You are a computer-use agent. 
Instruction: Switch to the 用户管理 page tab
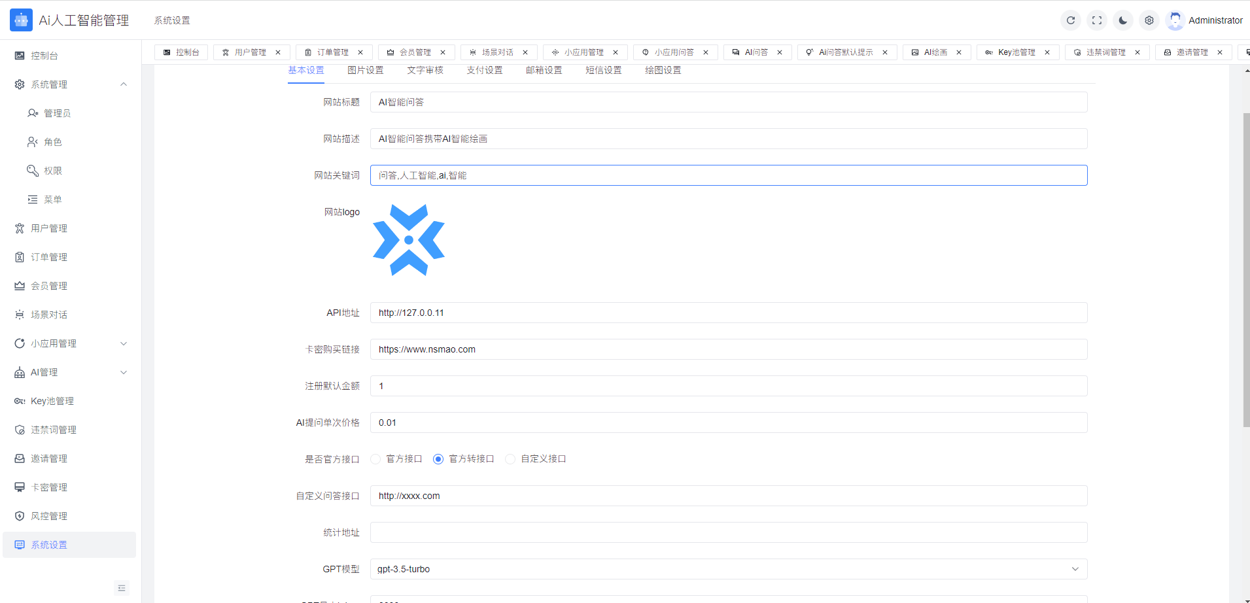click(x=251, y=52)
